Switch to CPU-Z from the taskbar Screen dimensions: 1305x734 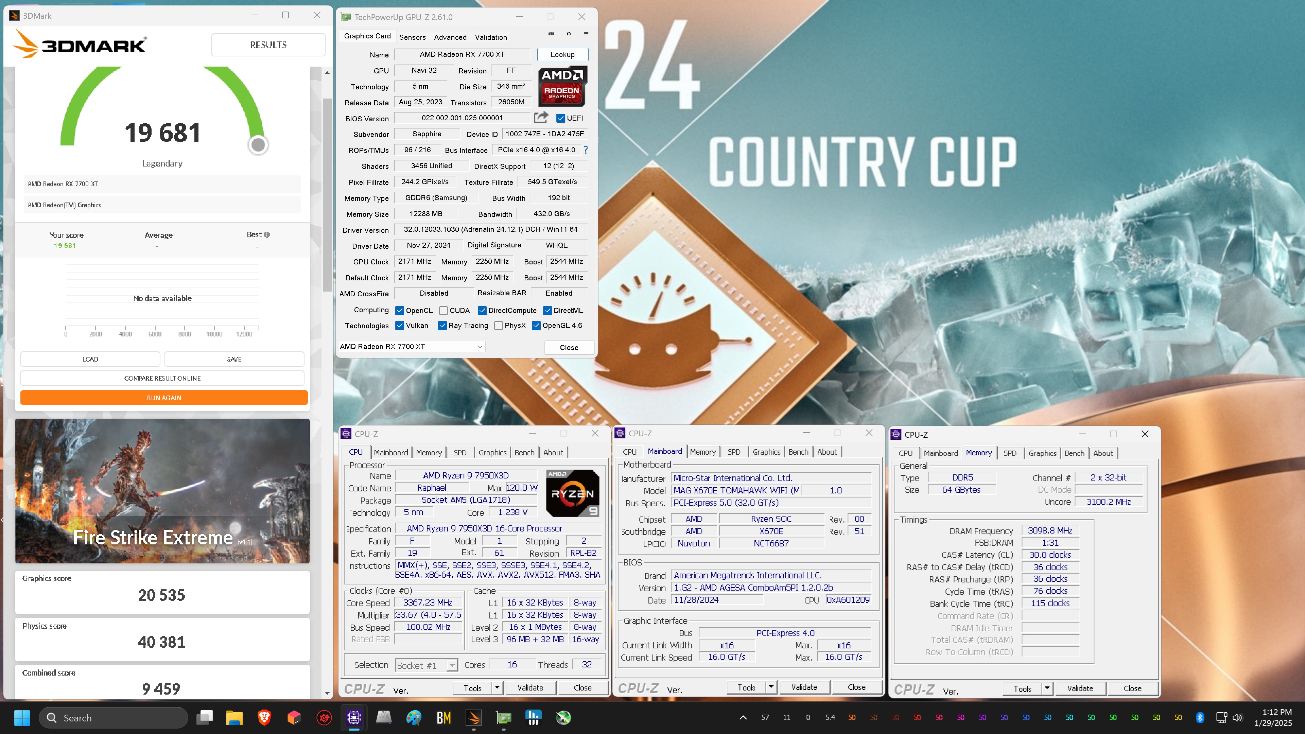pyautogui.click(x=353, y=717)
